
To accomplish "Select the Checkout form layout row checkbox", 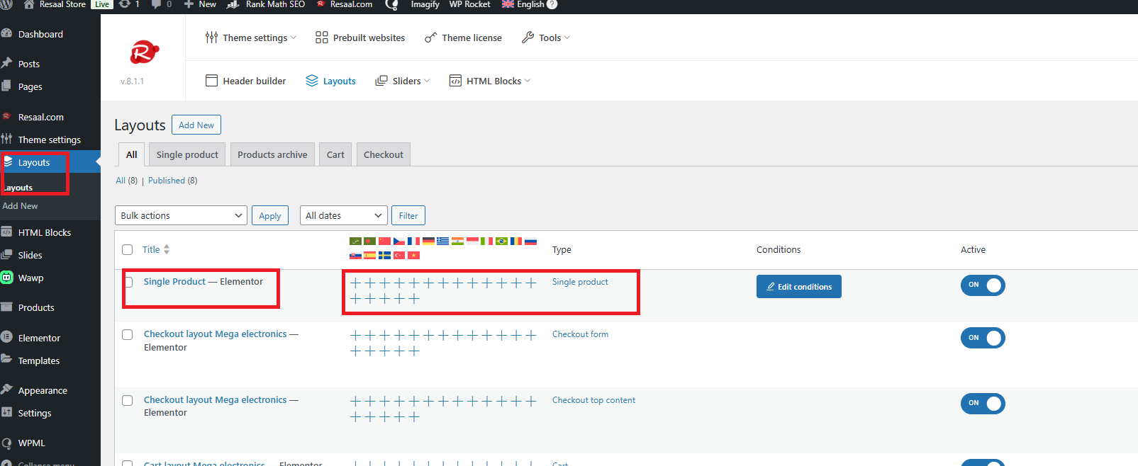I will (x=128, y=334).
